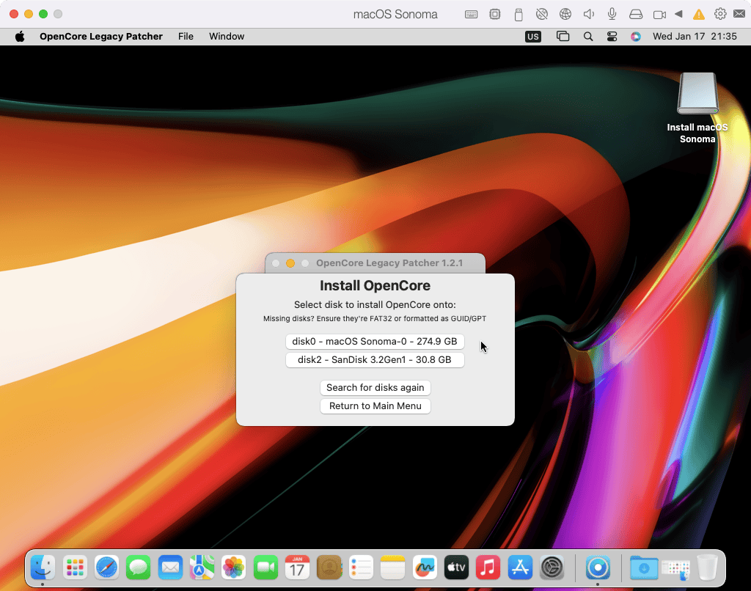Viewport: 751px width, 591px height.
Task: Open the VM settings gear icon
Action: 720,14
